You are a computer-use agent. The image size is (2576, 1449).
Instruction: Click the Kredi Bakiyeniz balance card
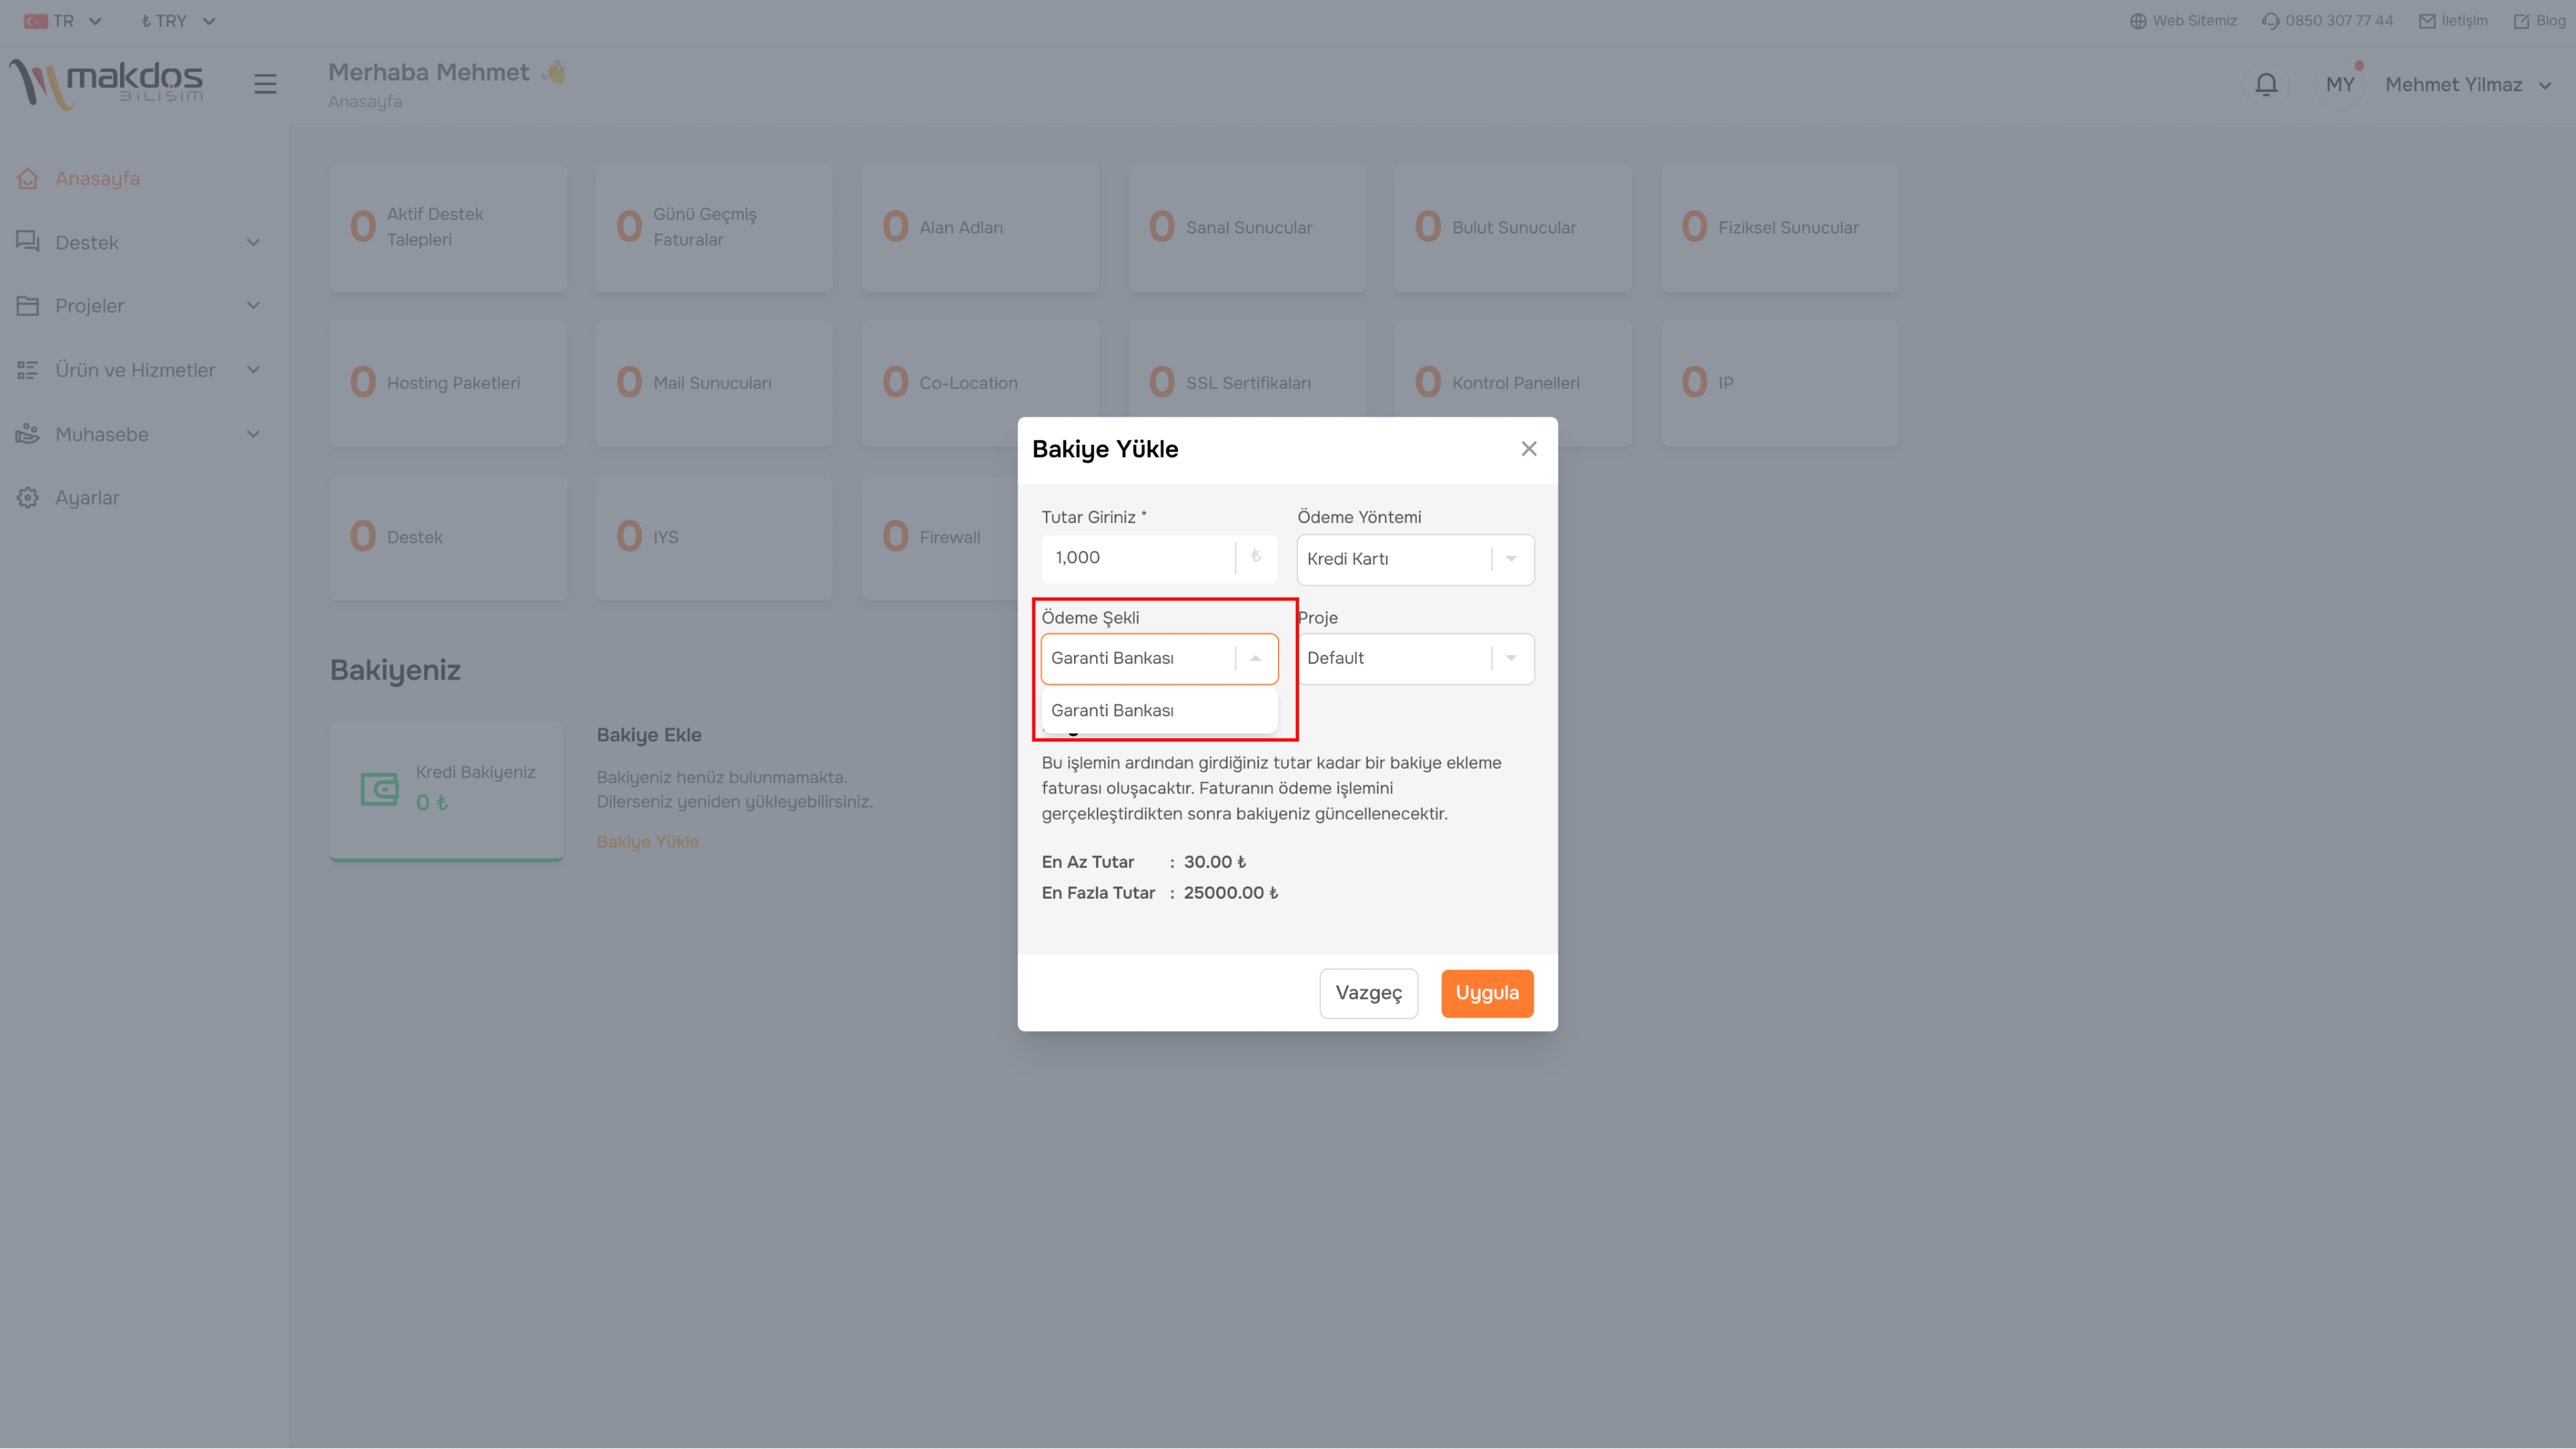(x=446, y=791)
